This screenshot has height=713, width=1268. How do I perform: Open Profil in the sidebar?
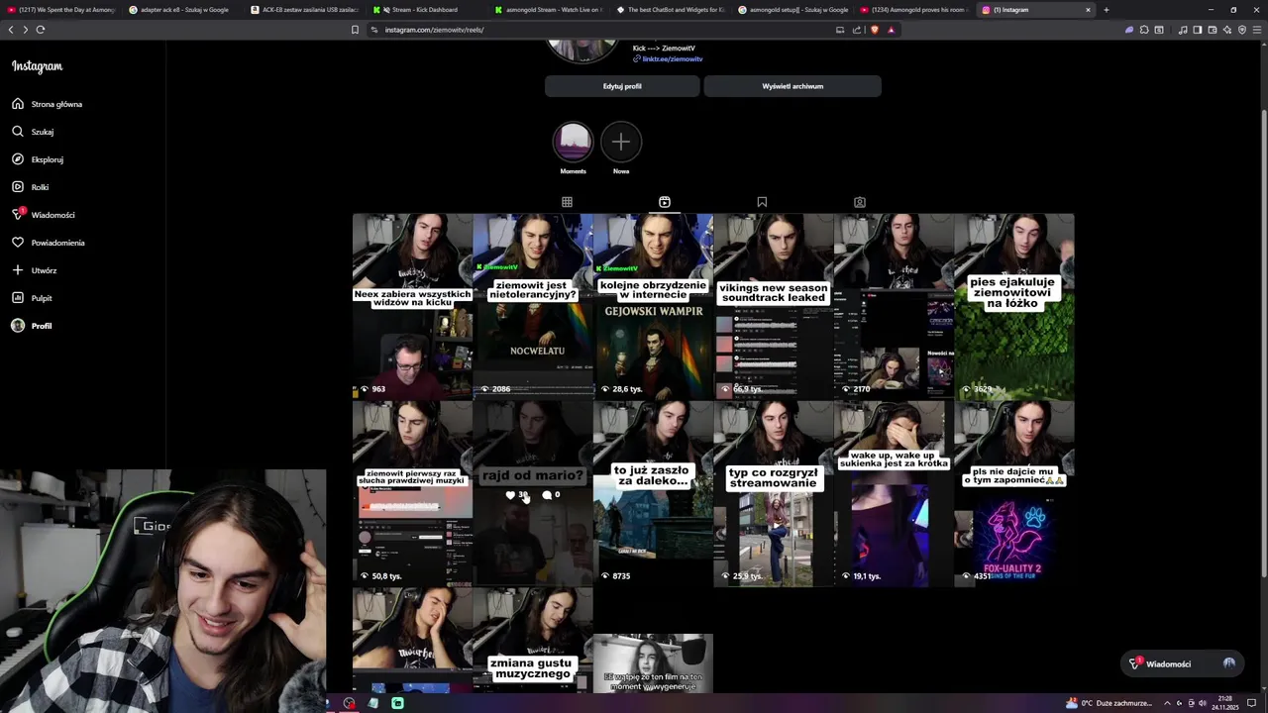tap(32, 326)
